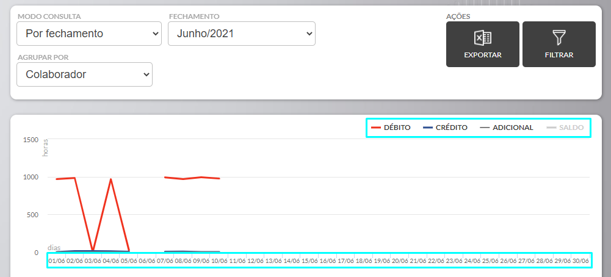Toggle the Crédito series in legend
611x277 pixels.
445,128
